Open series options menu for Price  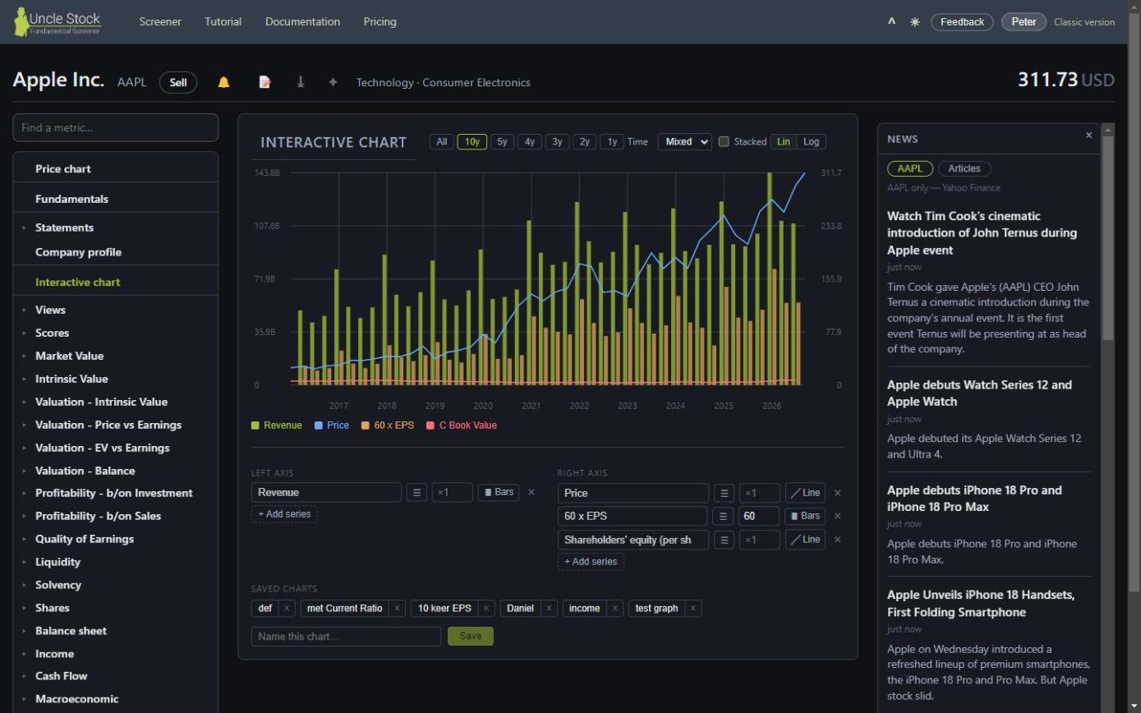724,493
